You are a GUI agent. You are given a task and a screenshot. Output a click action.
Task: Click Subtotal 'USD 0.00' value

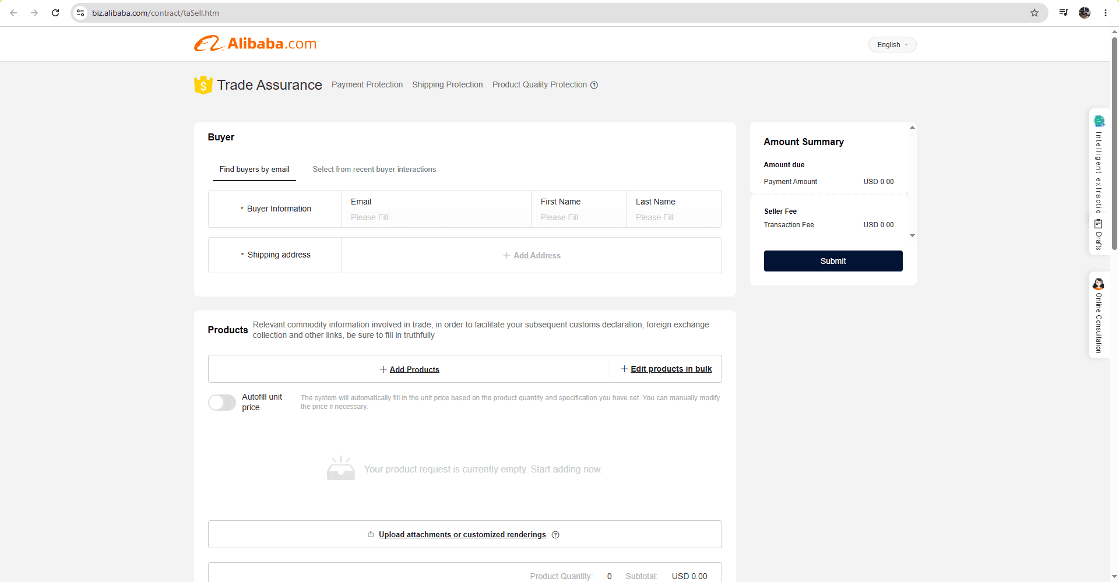689,576
